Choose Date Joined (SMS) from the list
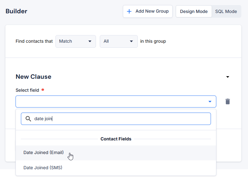248x179 pixels. (x=43, y=168)
